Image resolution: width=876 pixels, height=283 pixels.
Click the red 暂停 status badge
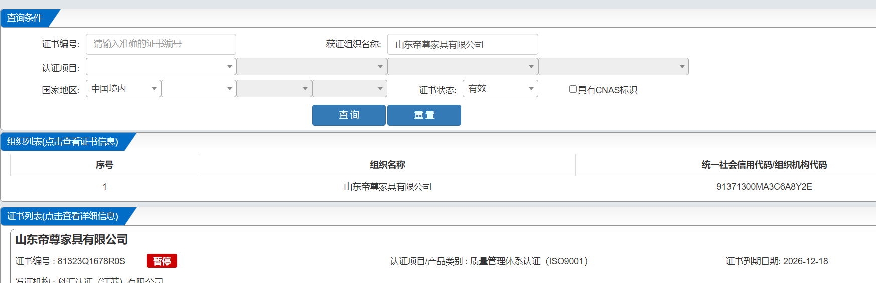click(x=162, y=261)
